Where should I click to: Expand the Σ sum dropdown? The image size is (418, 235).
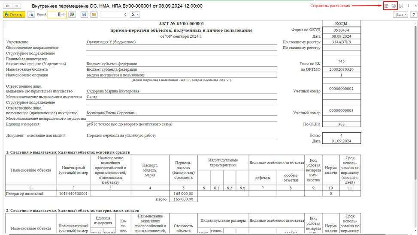(135, 15)
